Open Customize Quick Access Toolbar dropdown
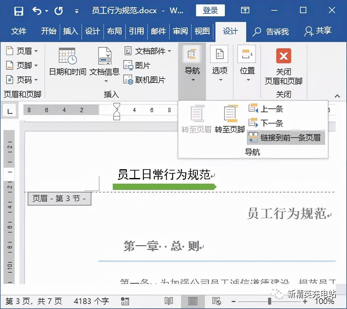This screenshot has height=309, width=347. [76, 11]
